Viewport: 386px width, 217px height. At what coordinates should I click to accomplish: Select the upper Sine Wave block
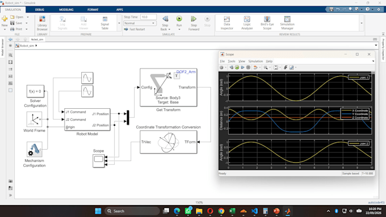87,78
